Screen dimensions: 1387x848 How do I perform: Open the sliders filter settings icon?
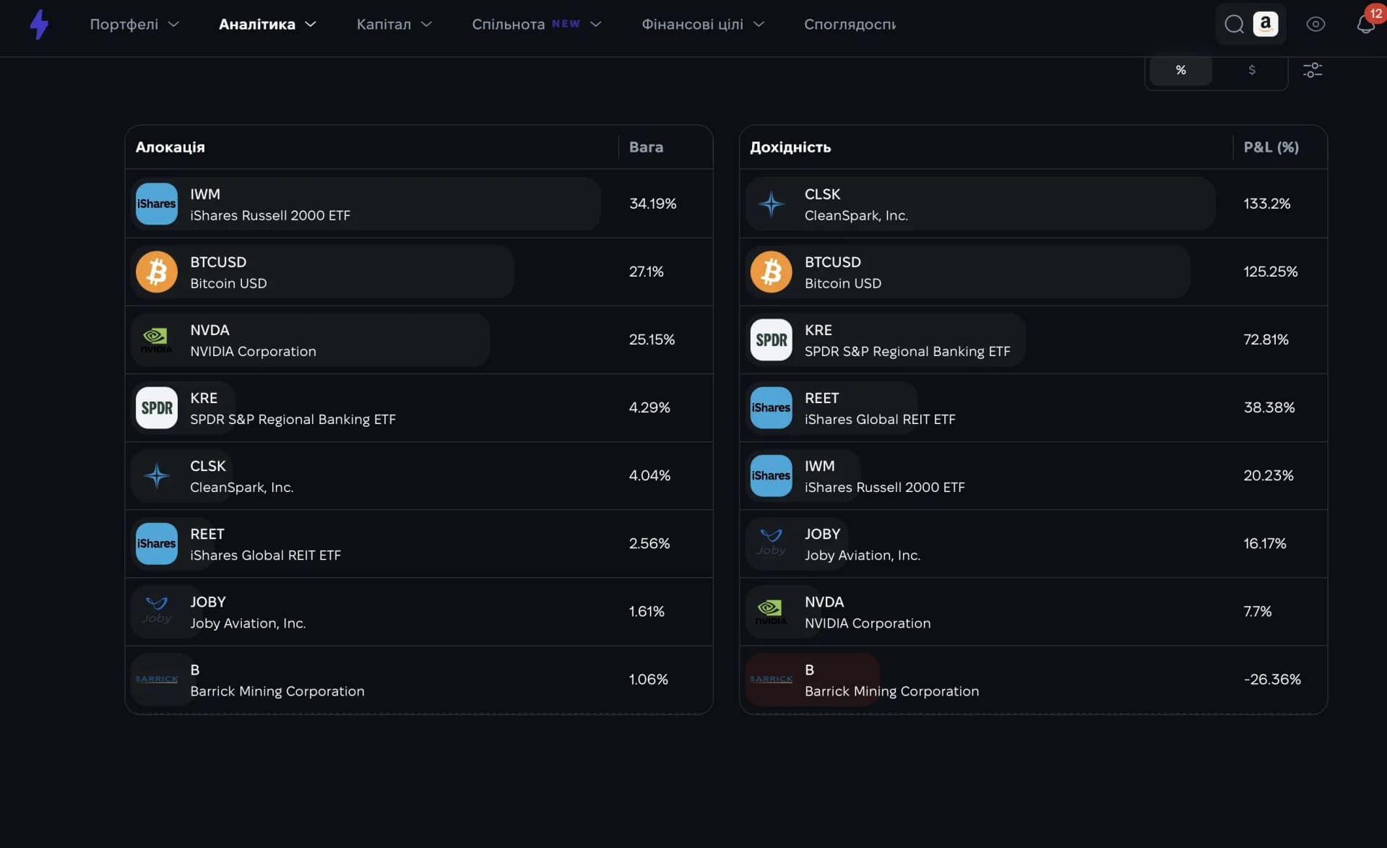pyautogui.click(x=1312, y=70)
